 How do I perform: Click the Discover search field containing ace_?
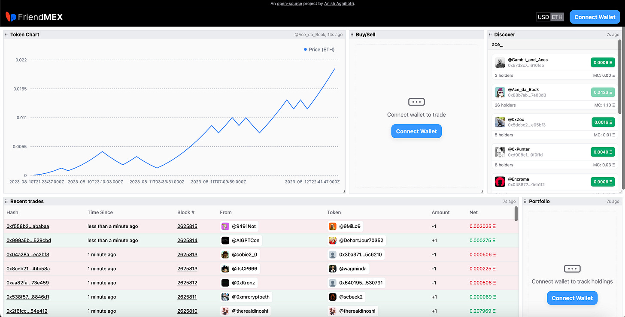click(553, 44)
